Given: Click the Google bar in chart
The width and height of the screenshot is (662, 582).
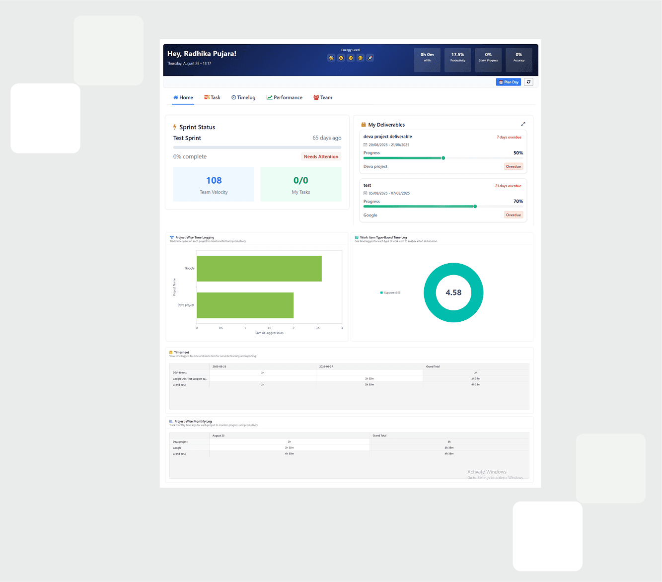Looking at the screenshot, I should pyautogui.click(x=259, y=269).
